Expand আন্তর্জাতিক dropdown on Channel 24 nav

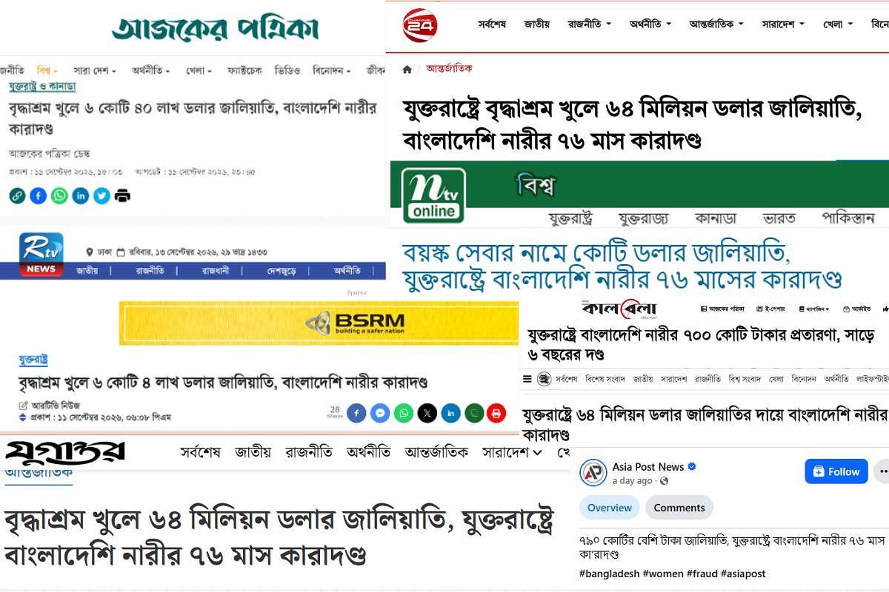coord(716,24)
